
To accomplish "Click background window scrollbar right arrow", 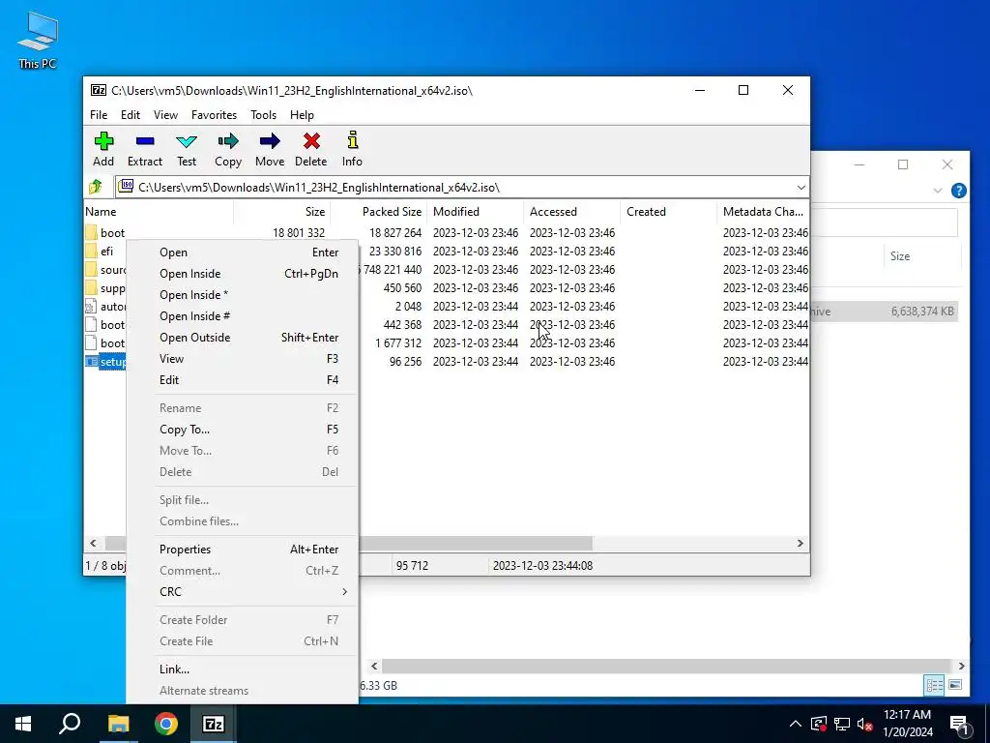I will tap(961, 666).
